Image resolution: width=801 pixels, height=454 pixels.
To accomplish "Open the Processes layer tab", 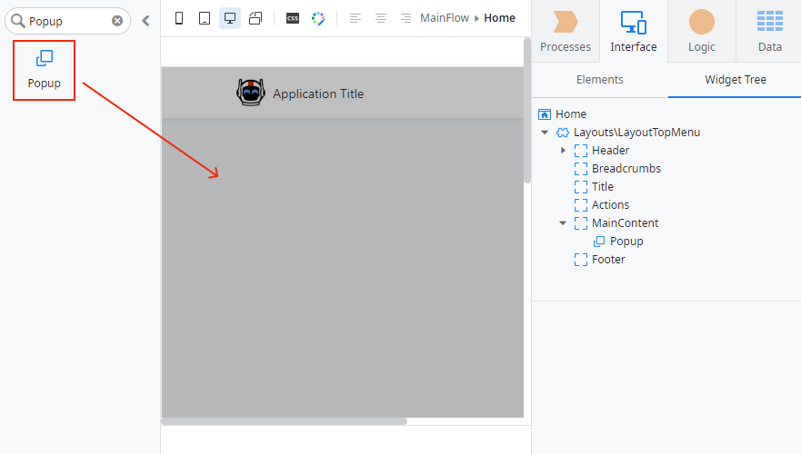I will tap(566, 31).
